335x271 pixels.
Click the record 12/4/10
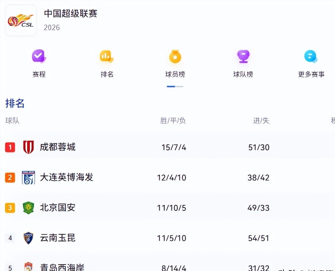coord(172,177)
